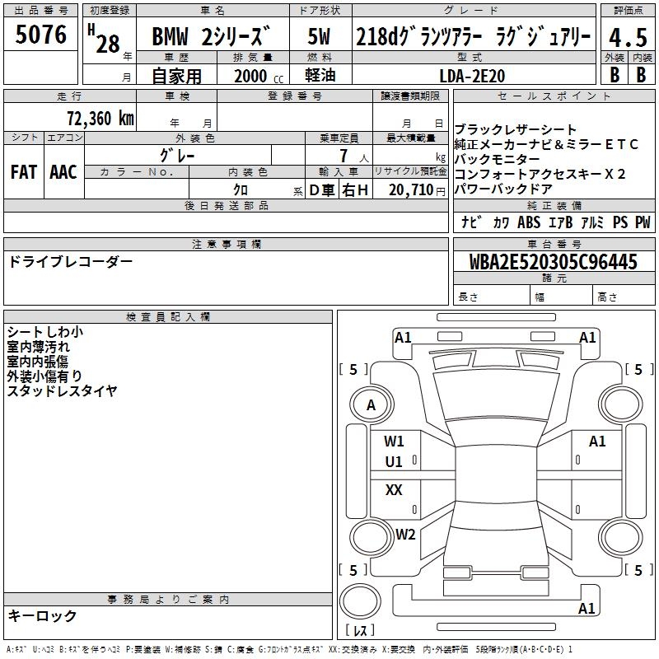Click the wheel circle marked A
The height and width of the screenshot is (659, 659).
372,405
